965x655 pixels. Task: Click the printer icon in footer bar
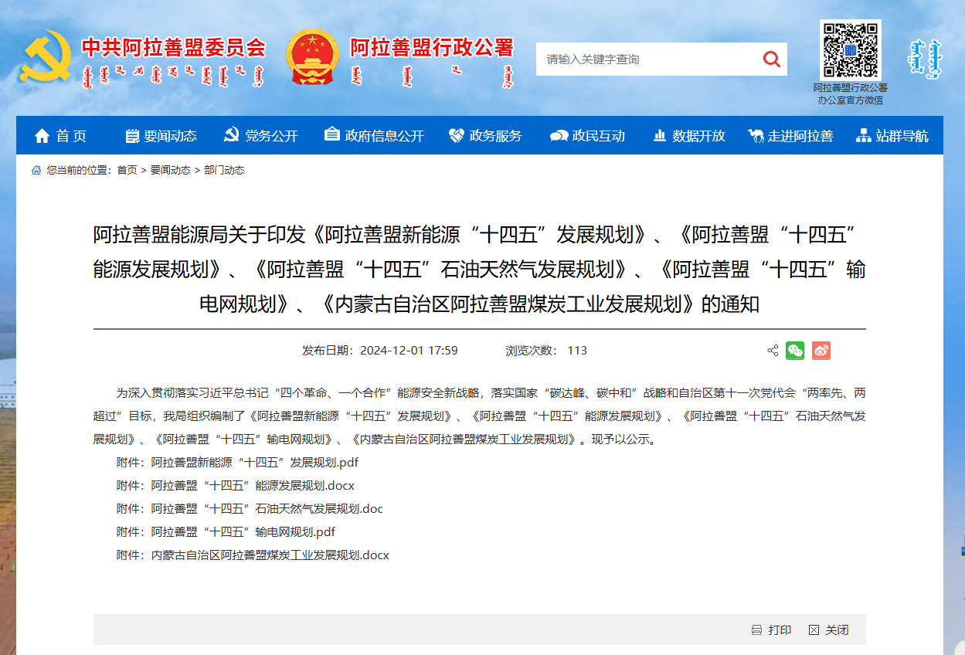coord(756,630)
